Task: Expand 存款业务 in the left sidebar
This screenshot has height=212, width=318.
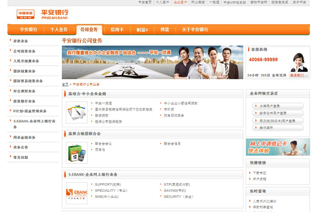Action: coord(21,41)
